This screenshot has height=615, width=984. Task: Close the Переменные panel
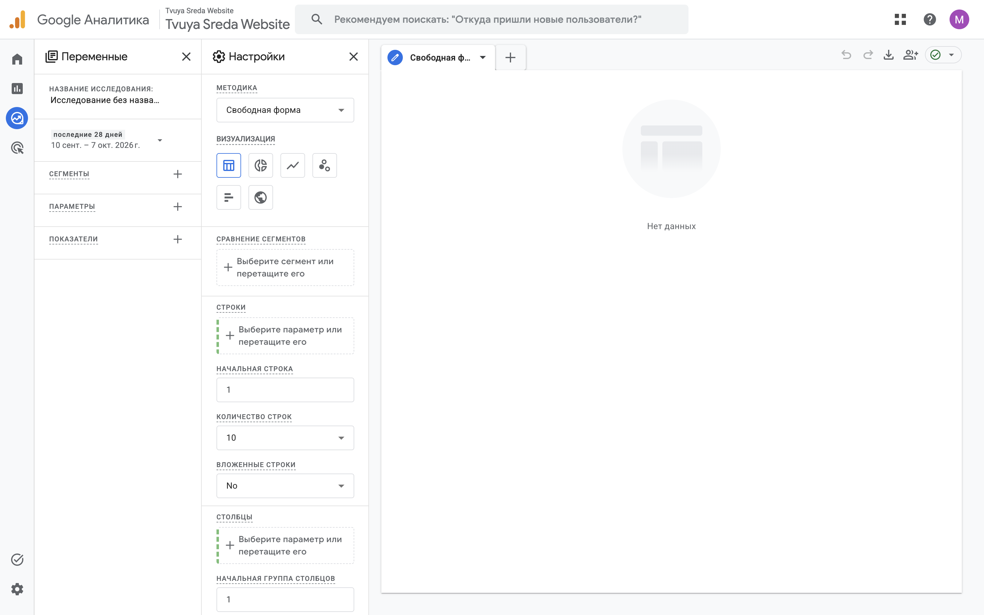pyautogui.click(x=186, y=57)
